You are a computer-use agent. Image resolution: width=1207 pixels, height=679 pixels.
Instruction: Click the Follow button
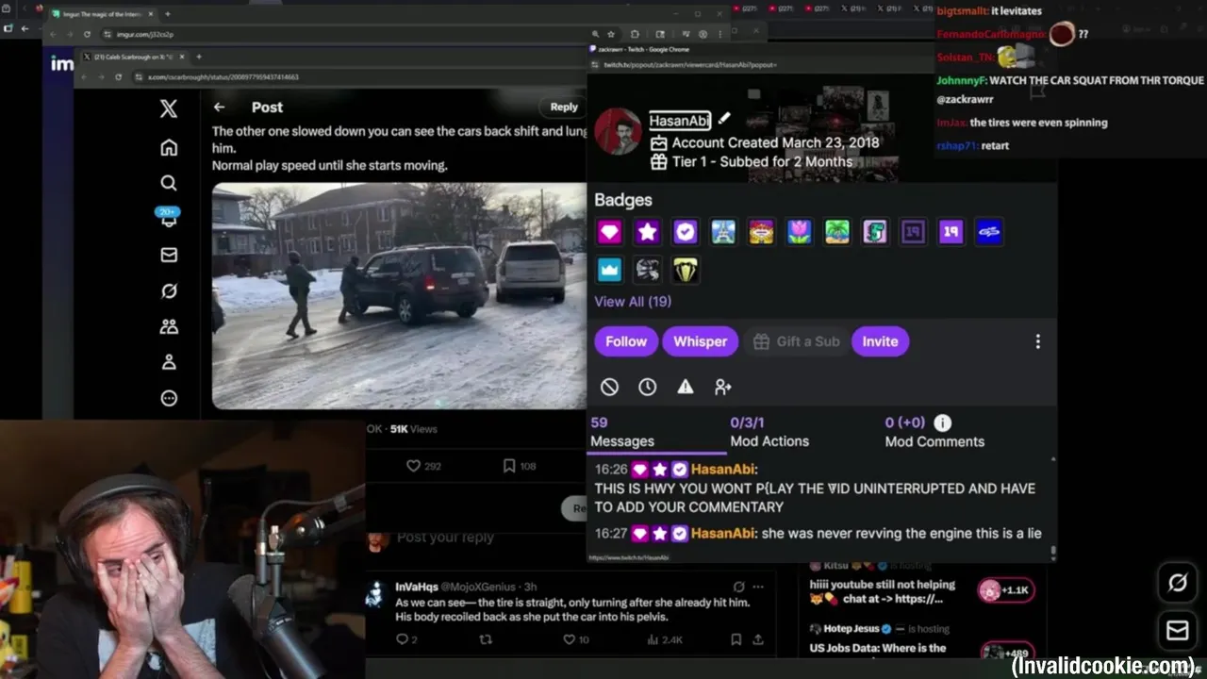point(626,341)
